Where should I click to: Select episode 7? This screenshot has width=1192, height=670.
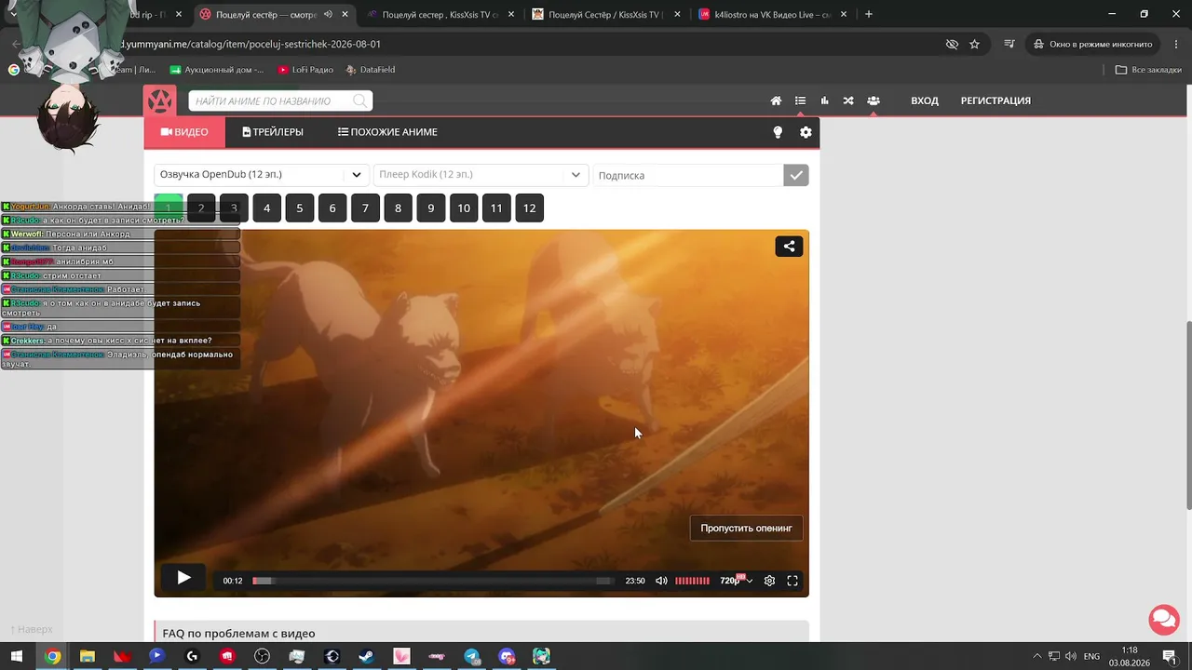tap(365, 208)
